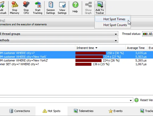Sort by the Inherent time column
This screenshot has width=153, height=116.
pyautogui.click(x=100, y=48)
